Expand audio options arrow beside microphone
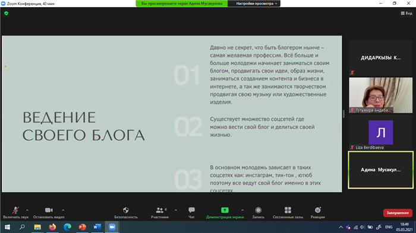 [x=27, y=210]
